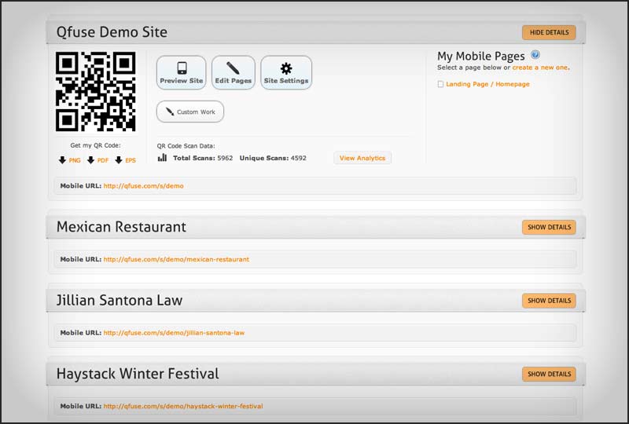
Task: Open the mexican-restaurant mobile URL link
Action: 176,259
